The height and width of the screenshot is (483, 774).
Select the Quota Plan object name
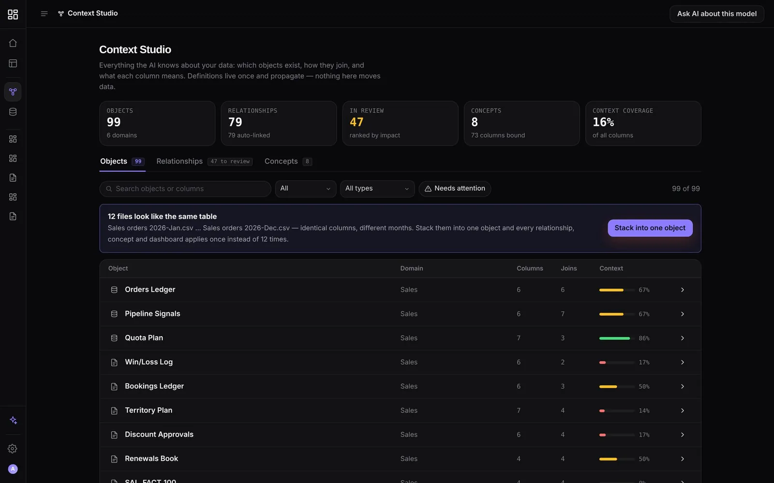click(144, 338)
